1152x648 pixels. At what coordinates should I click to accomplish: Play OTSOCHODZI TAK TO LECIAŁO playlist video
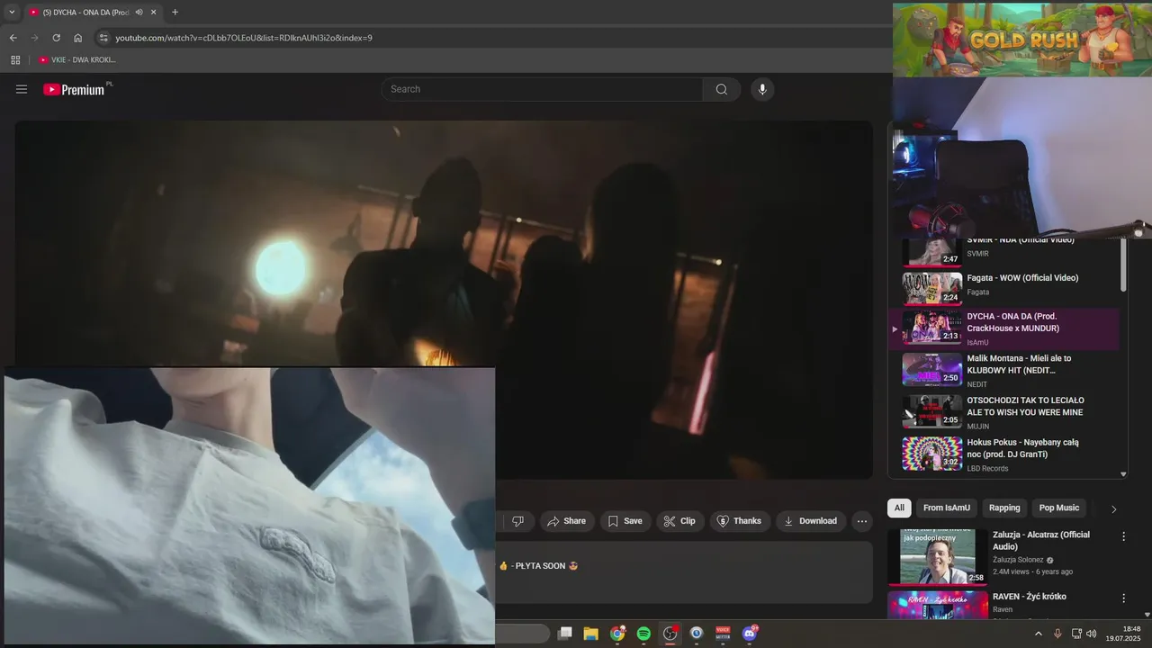pos(1003,412)
